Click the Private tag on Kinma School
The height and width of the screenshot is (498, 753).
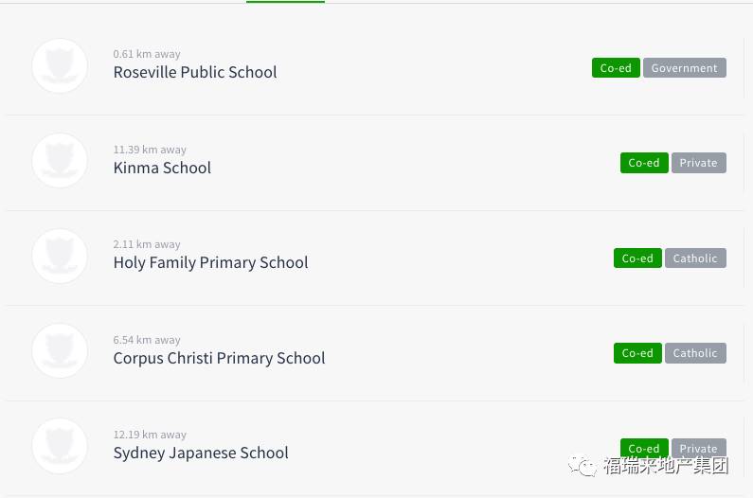[699, 163]
